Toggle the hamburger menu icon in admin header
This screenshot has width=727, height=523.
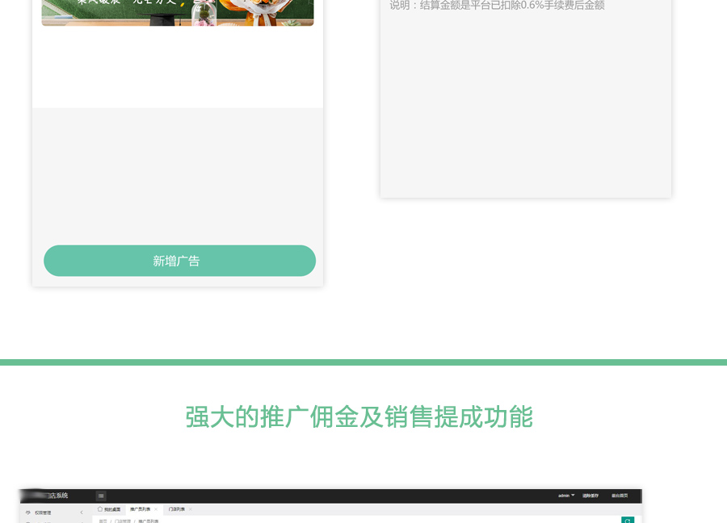[101, 496]
